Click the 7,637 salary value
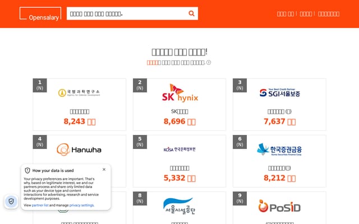 coord(279,122)
